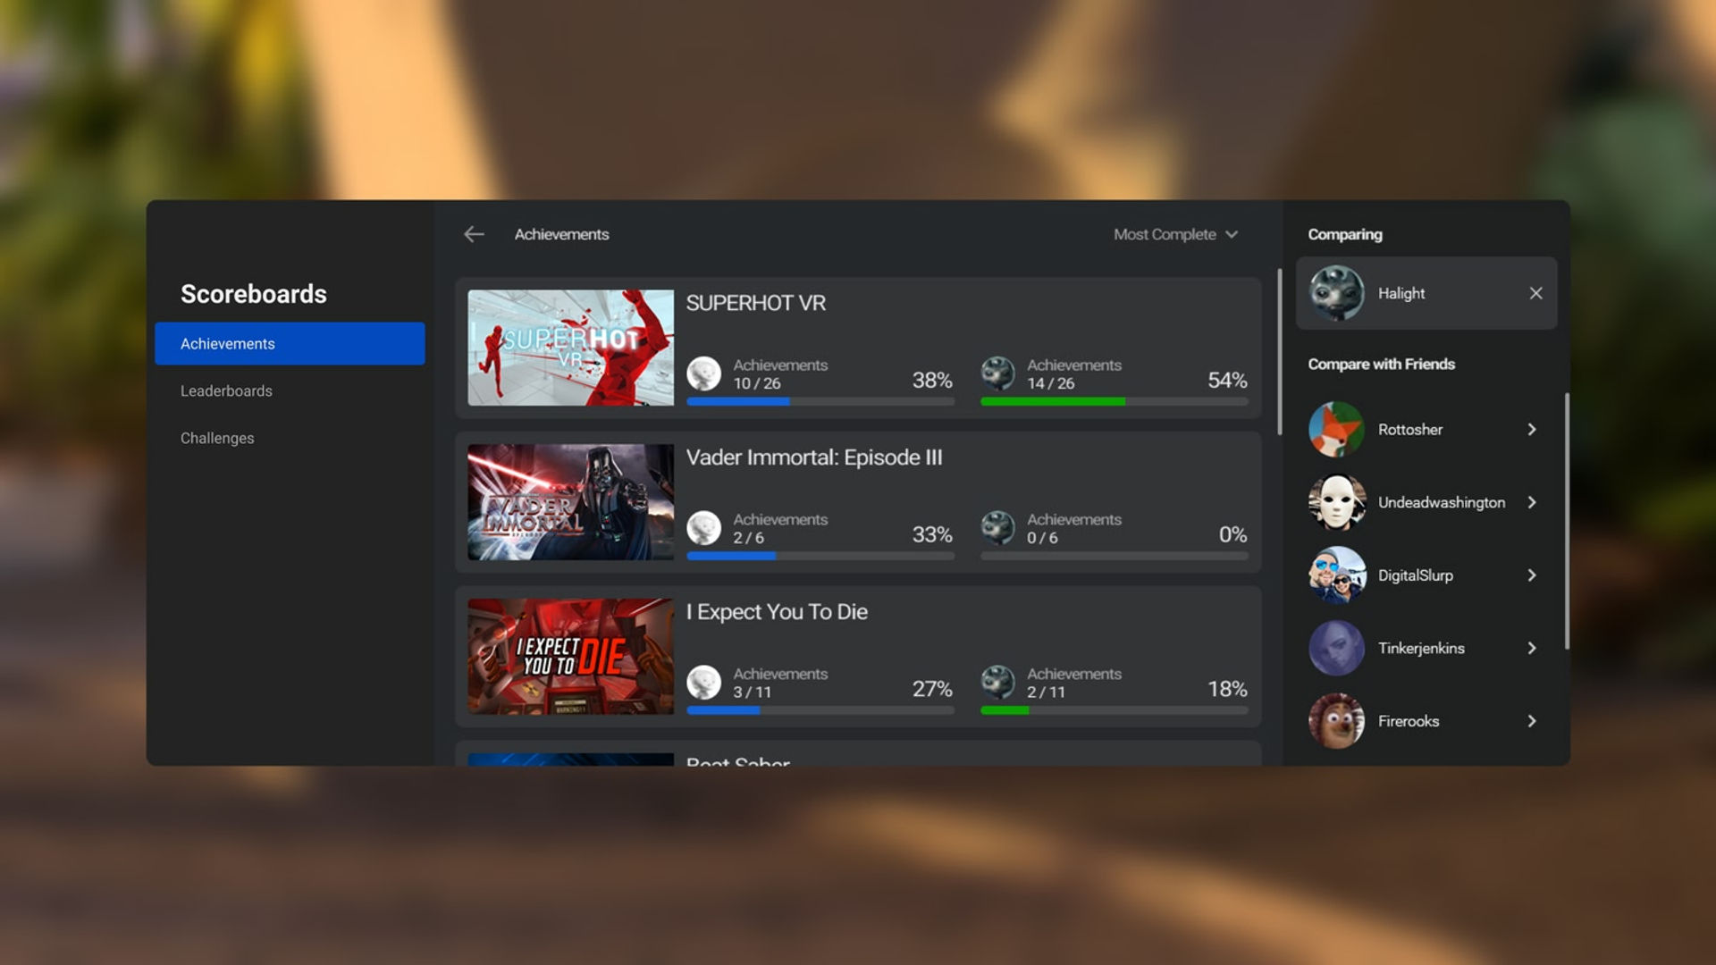Click the 10 / 26 achievements count
1716x965 pixels.
(756, 383)
